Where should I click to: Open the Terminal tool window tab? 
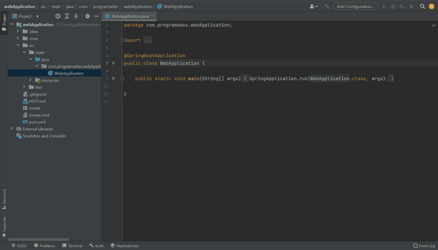72,246
